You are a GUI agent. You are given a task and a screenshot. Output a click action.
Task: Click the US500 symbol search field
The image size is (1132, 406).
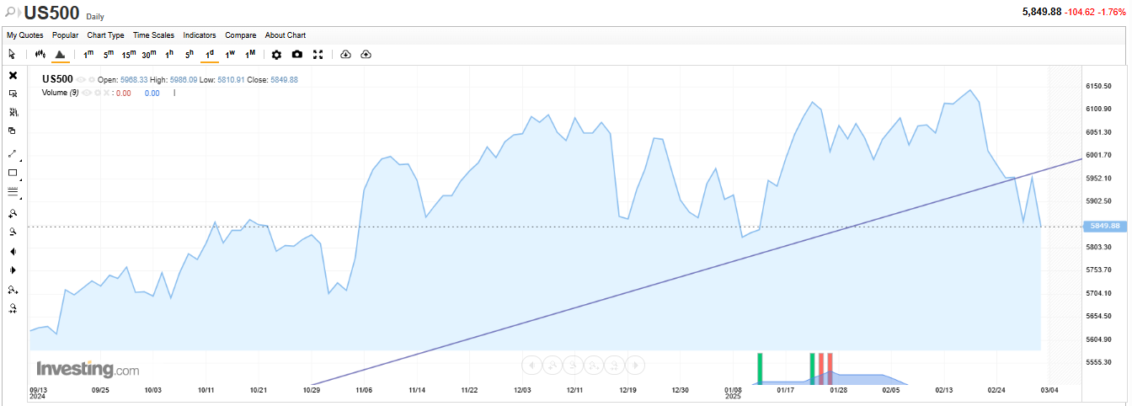coord(51,13)
